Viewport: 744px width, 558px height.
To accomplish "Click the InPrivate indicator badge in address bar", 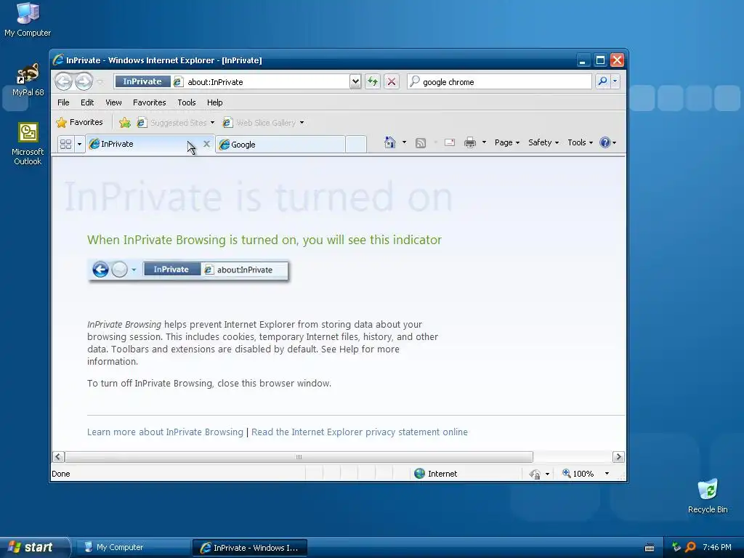I will 142,81.
